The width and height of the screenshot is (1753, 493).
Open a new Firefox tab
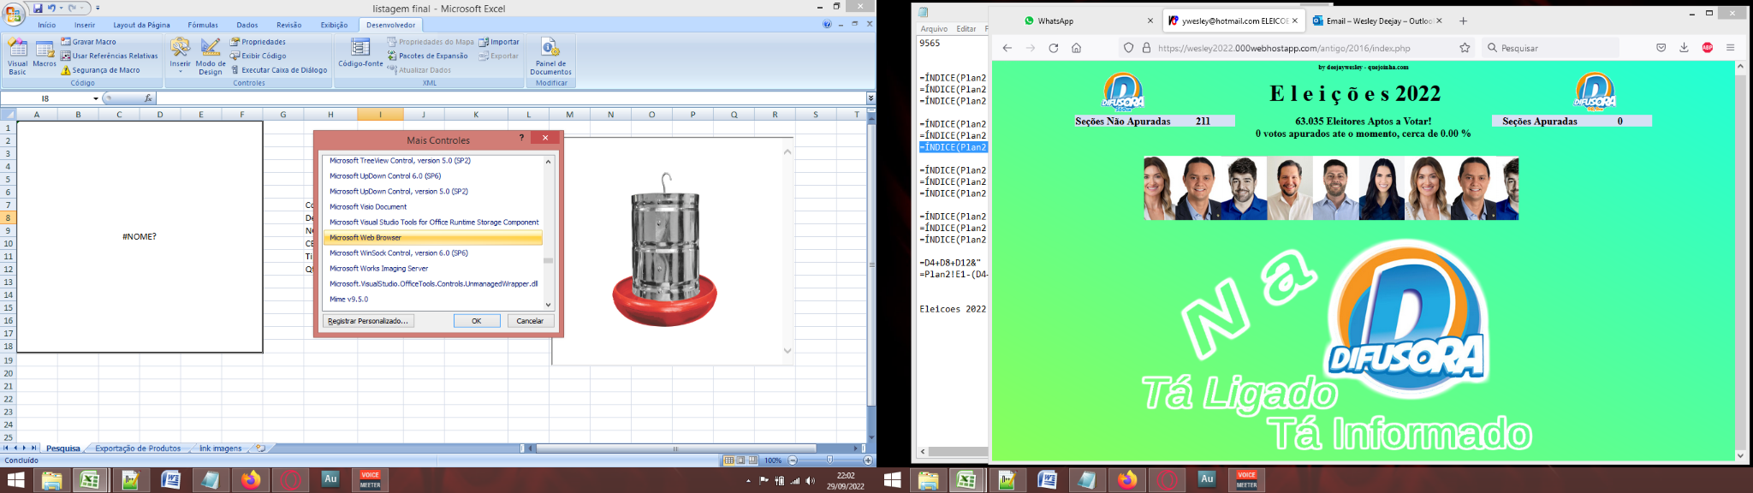click(1463, 21)
